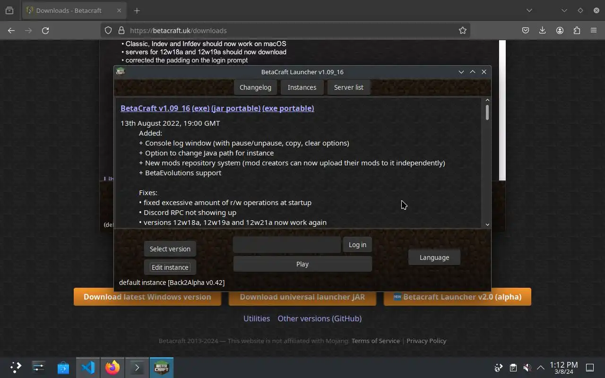Open clipboard tray icon
This screenshot has width=605, height=378.
pyautogui.click(x=513, y=368)
